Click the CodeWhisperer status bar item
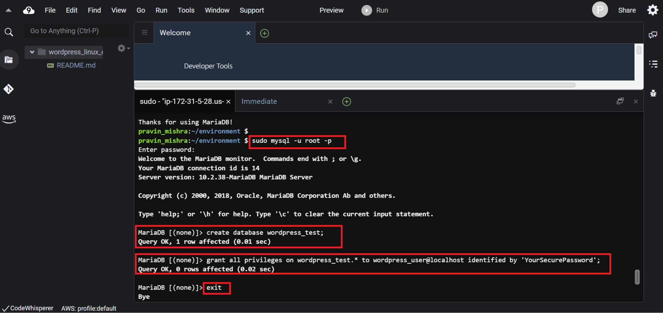The width and height of the screenshot is (663, 313). click(28, 308)
